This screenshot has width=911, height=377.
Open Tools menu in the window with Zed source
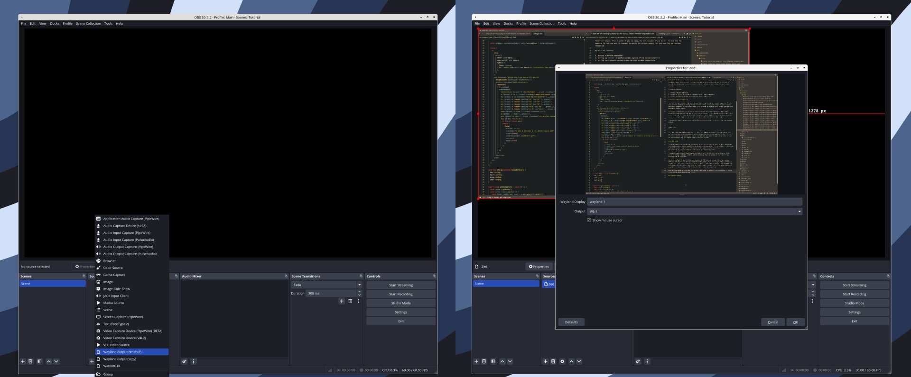[x=562, y=23]
